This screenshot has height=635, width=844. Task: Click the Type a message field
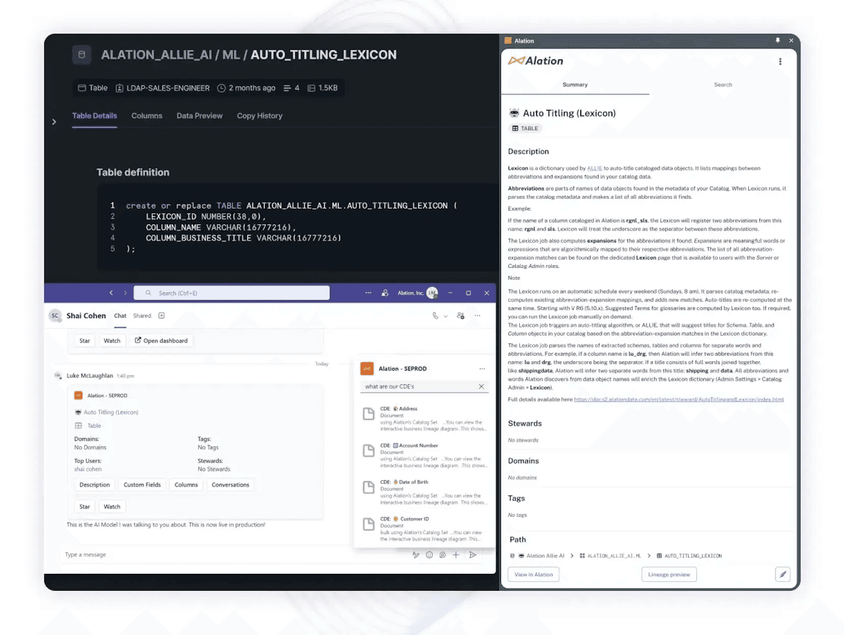point(234,555)
